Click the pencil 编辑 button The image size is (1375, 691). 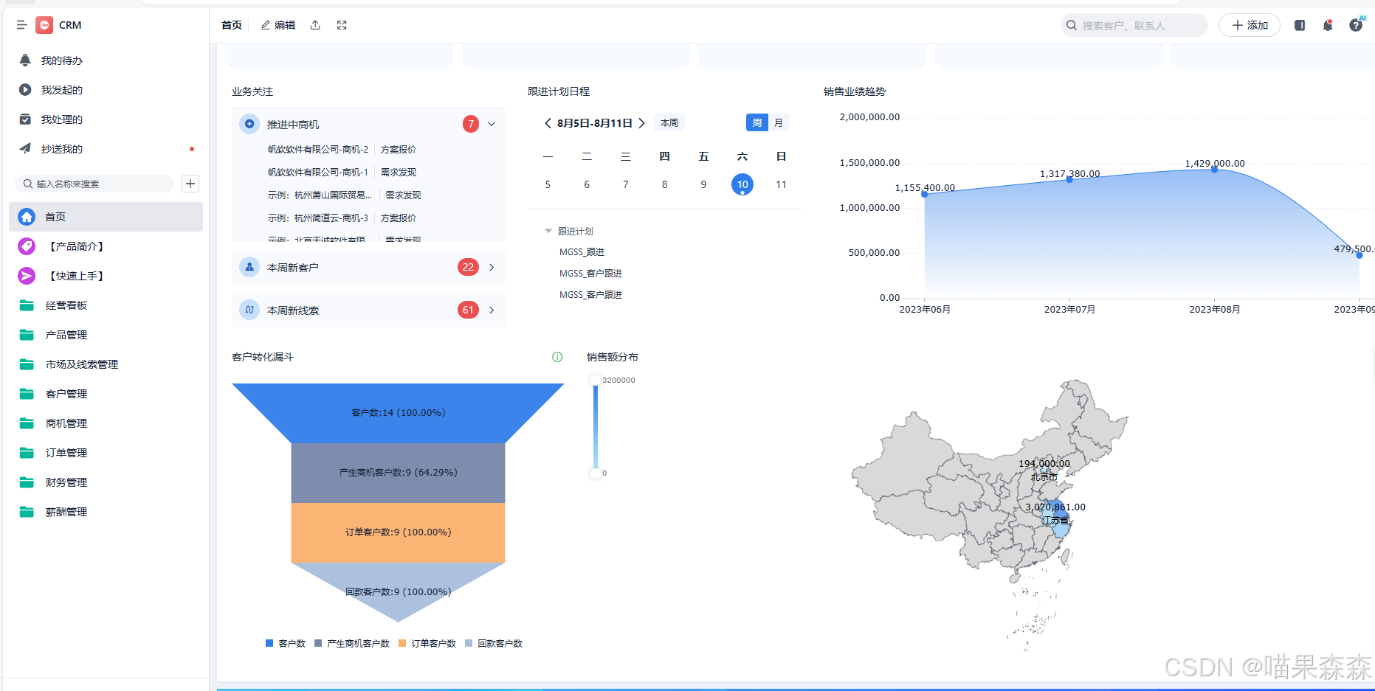pos(278,25)
